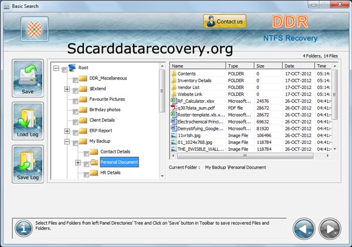352x247 pixels.
Task: Click the tree panel scroll down arrow
Action: click(x=162, y=176)
